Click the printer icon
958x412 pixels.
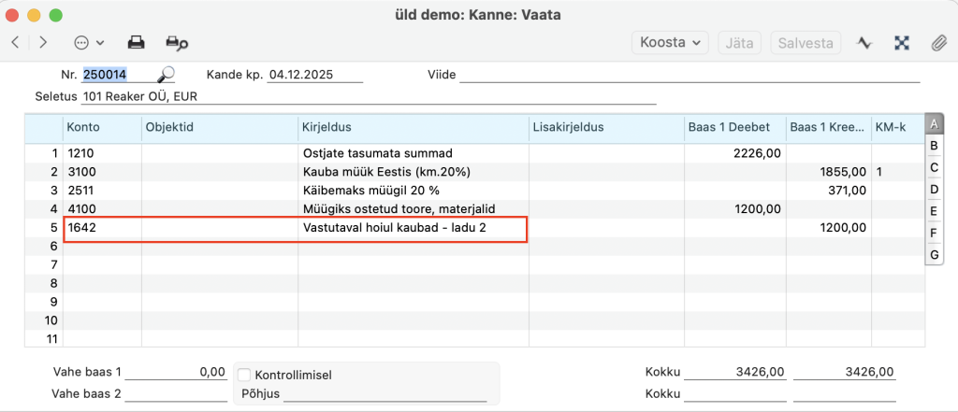(x=137, y=42)
